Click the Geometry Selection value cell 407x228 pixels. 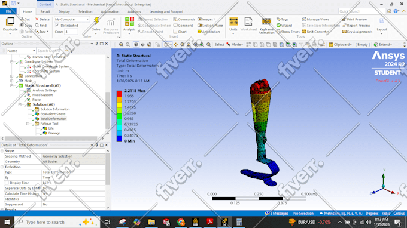click(x=74, y=156)
